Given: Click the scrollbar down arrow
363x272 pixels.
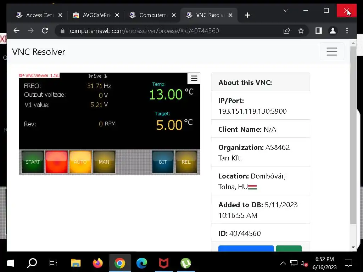Looking at the screenshot, I should [353, 247].
